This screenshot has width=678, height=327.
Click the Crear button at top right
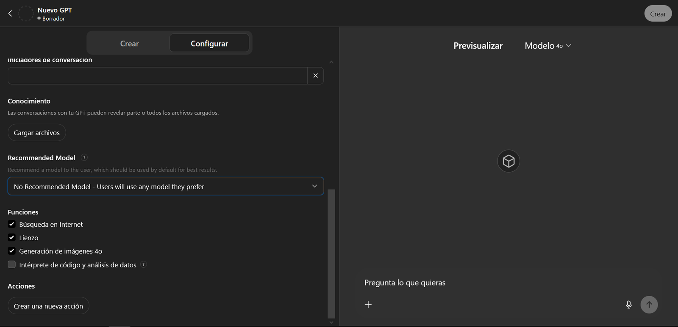[x=658, y=14]
